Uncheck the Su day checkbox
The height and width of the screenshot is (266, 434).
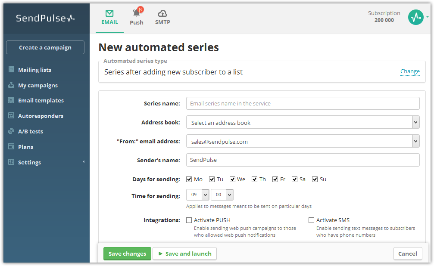(x=315, y=179)
